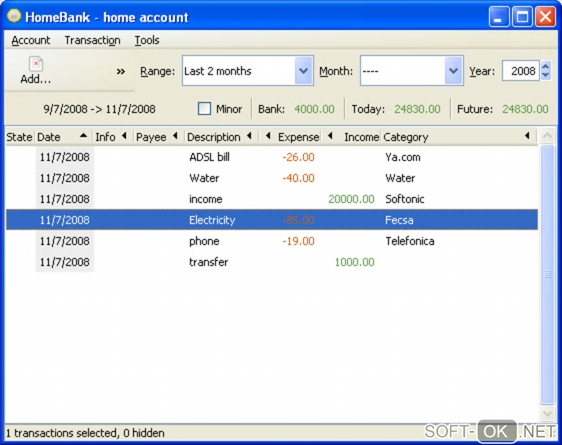Screen dimensions: 562x445
Task: Click the Ya.com category cell
Action: [403, 157]
